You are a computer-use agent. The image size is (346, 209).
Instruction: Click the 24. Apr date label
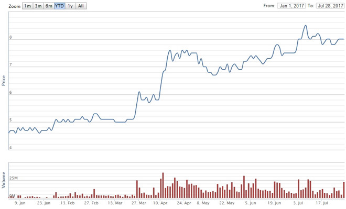click(x=184, y=203)
